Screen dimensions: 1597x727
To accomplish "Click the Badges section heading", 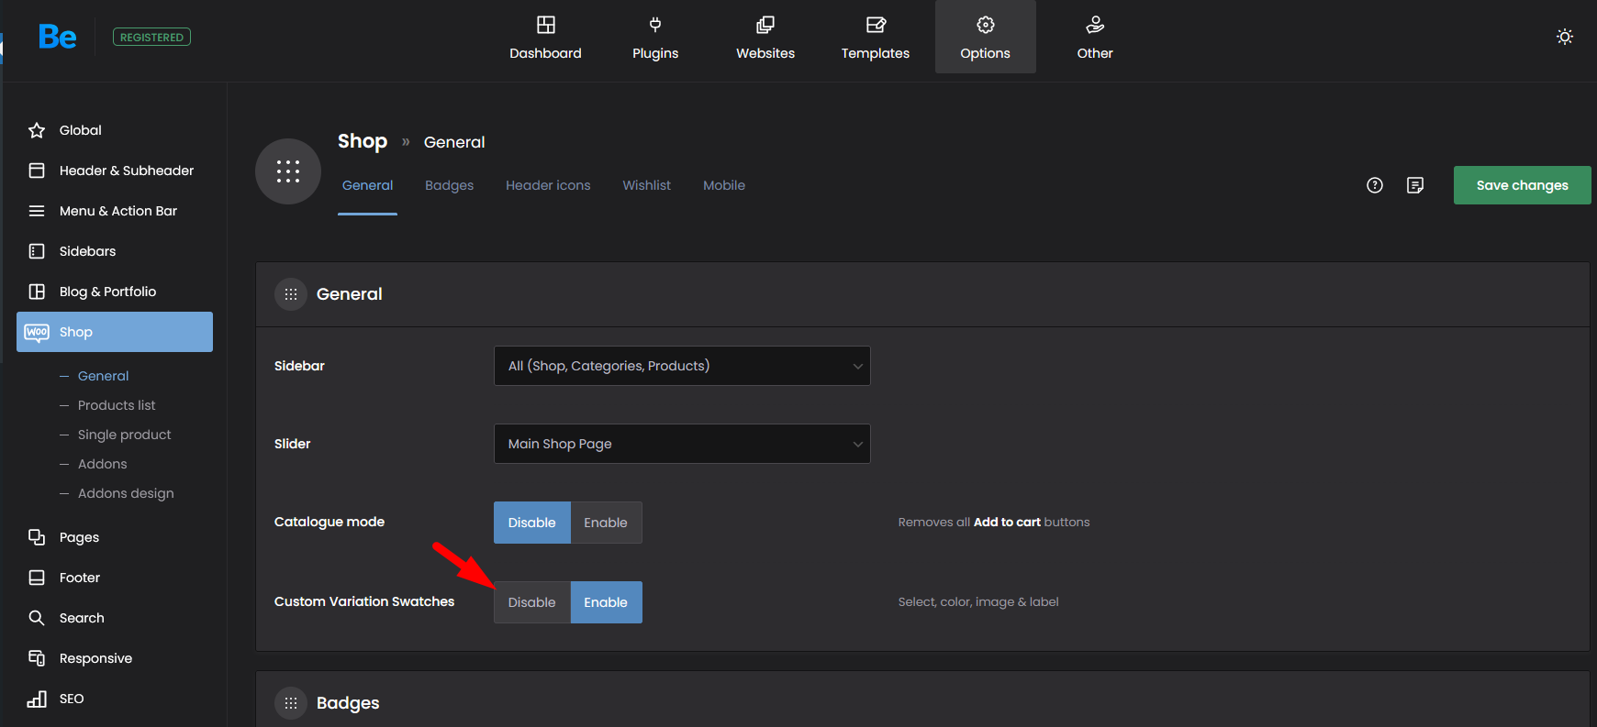I will 348,703.
